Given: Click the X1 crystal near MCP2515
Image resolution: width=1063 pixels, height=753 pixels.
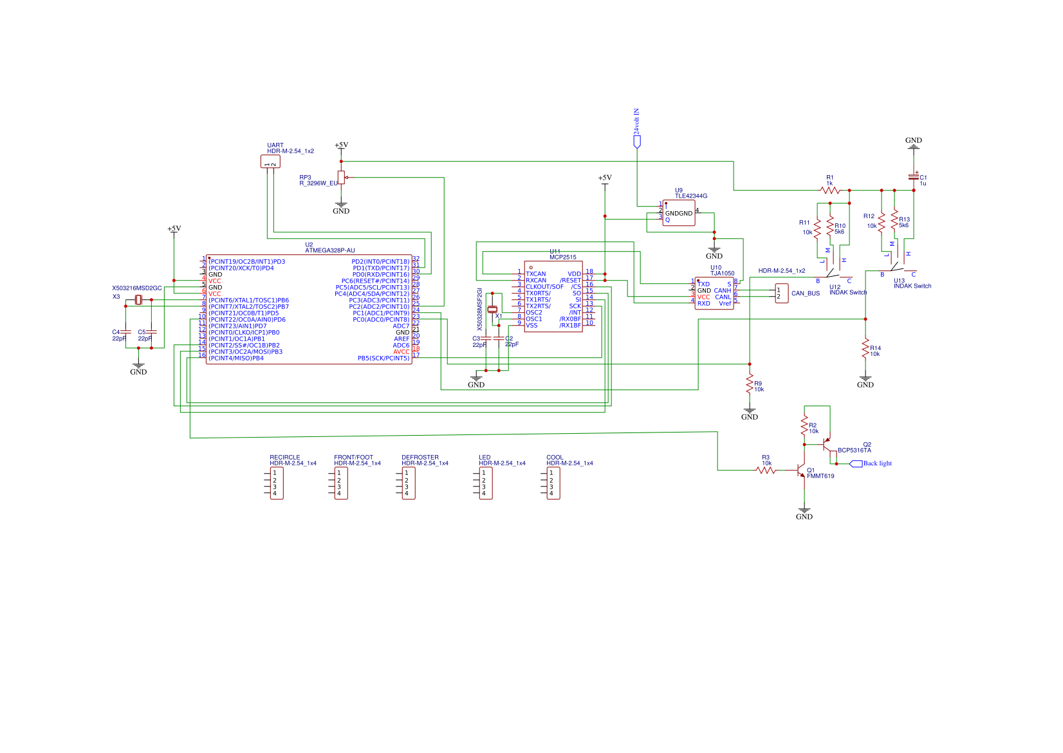Looking at the screenshot, I should click(492, 310).
